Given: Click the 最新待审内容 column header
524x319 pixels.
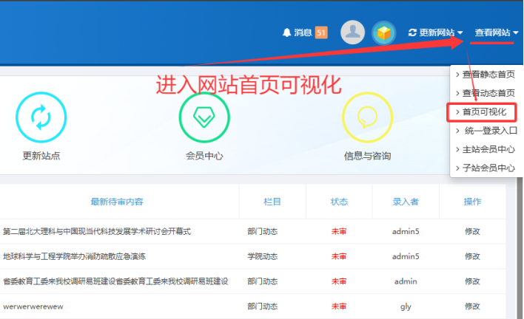Looking at the screenshot, I should coord(117,201).
